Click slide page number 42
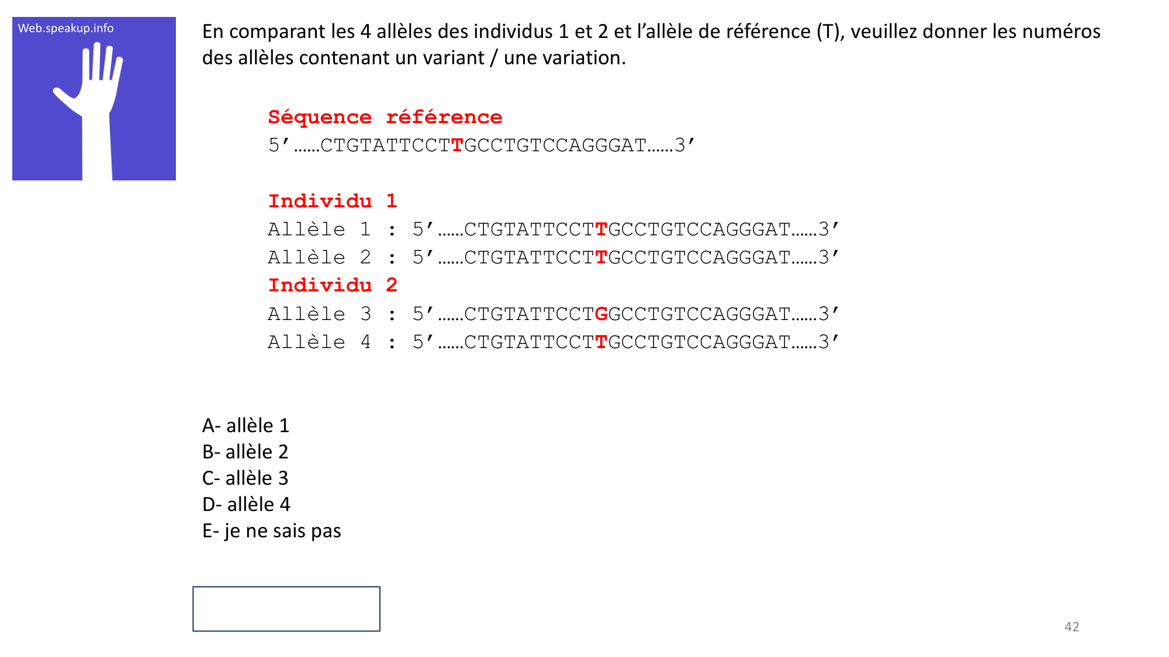This screenshot has width=1169, height=657. pos(1071,627)
